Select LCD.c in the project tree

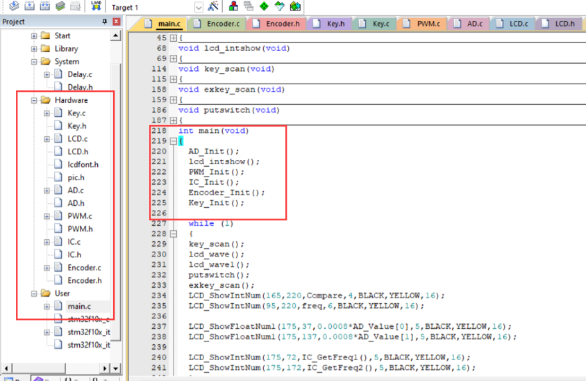point(76,139)
